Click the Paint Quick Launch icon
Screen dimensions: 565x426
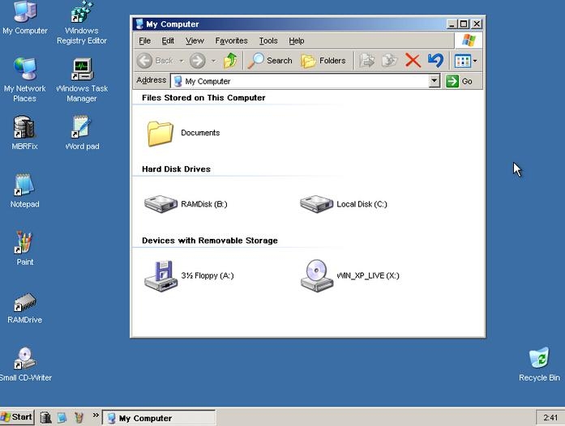coord(79,418)
